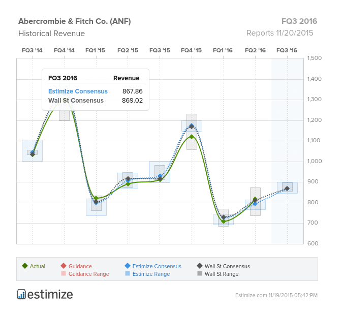Select the FQ1 '15 quarter label
The image size is (343, 315).
[95, 50]
